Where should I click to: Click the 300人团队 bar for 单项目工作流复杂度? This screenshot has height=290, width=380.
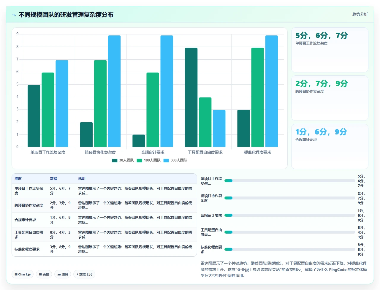[62, 104]
